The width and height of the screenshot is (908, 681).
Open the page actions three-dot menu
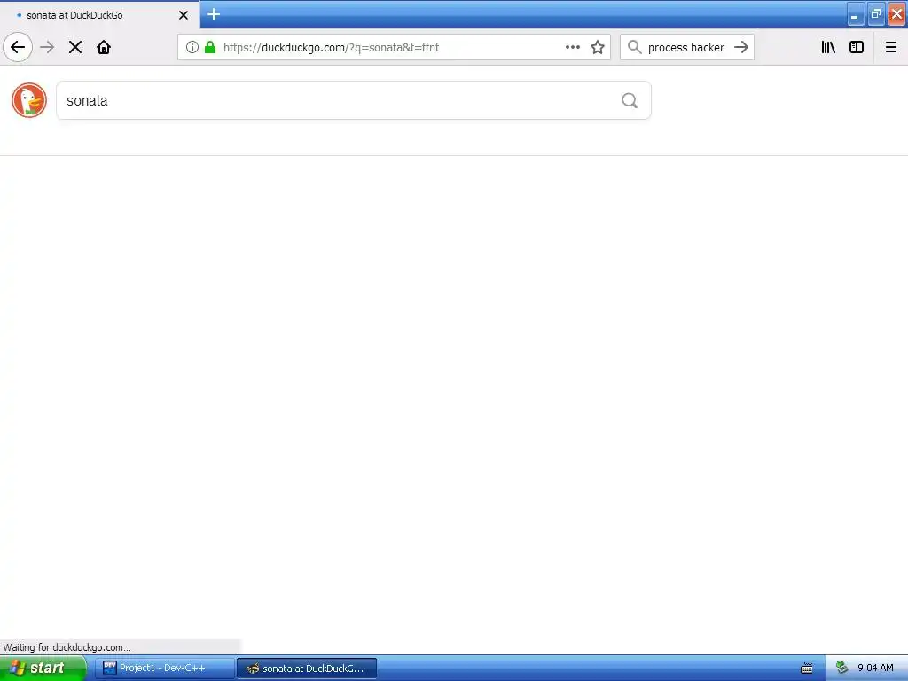573,47
